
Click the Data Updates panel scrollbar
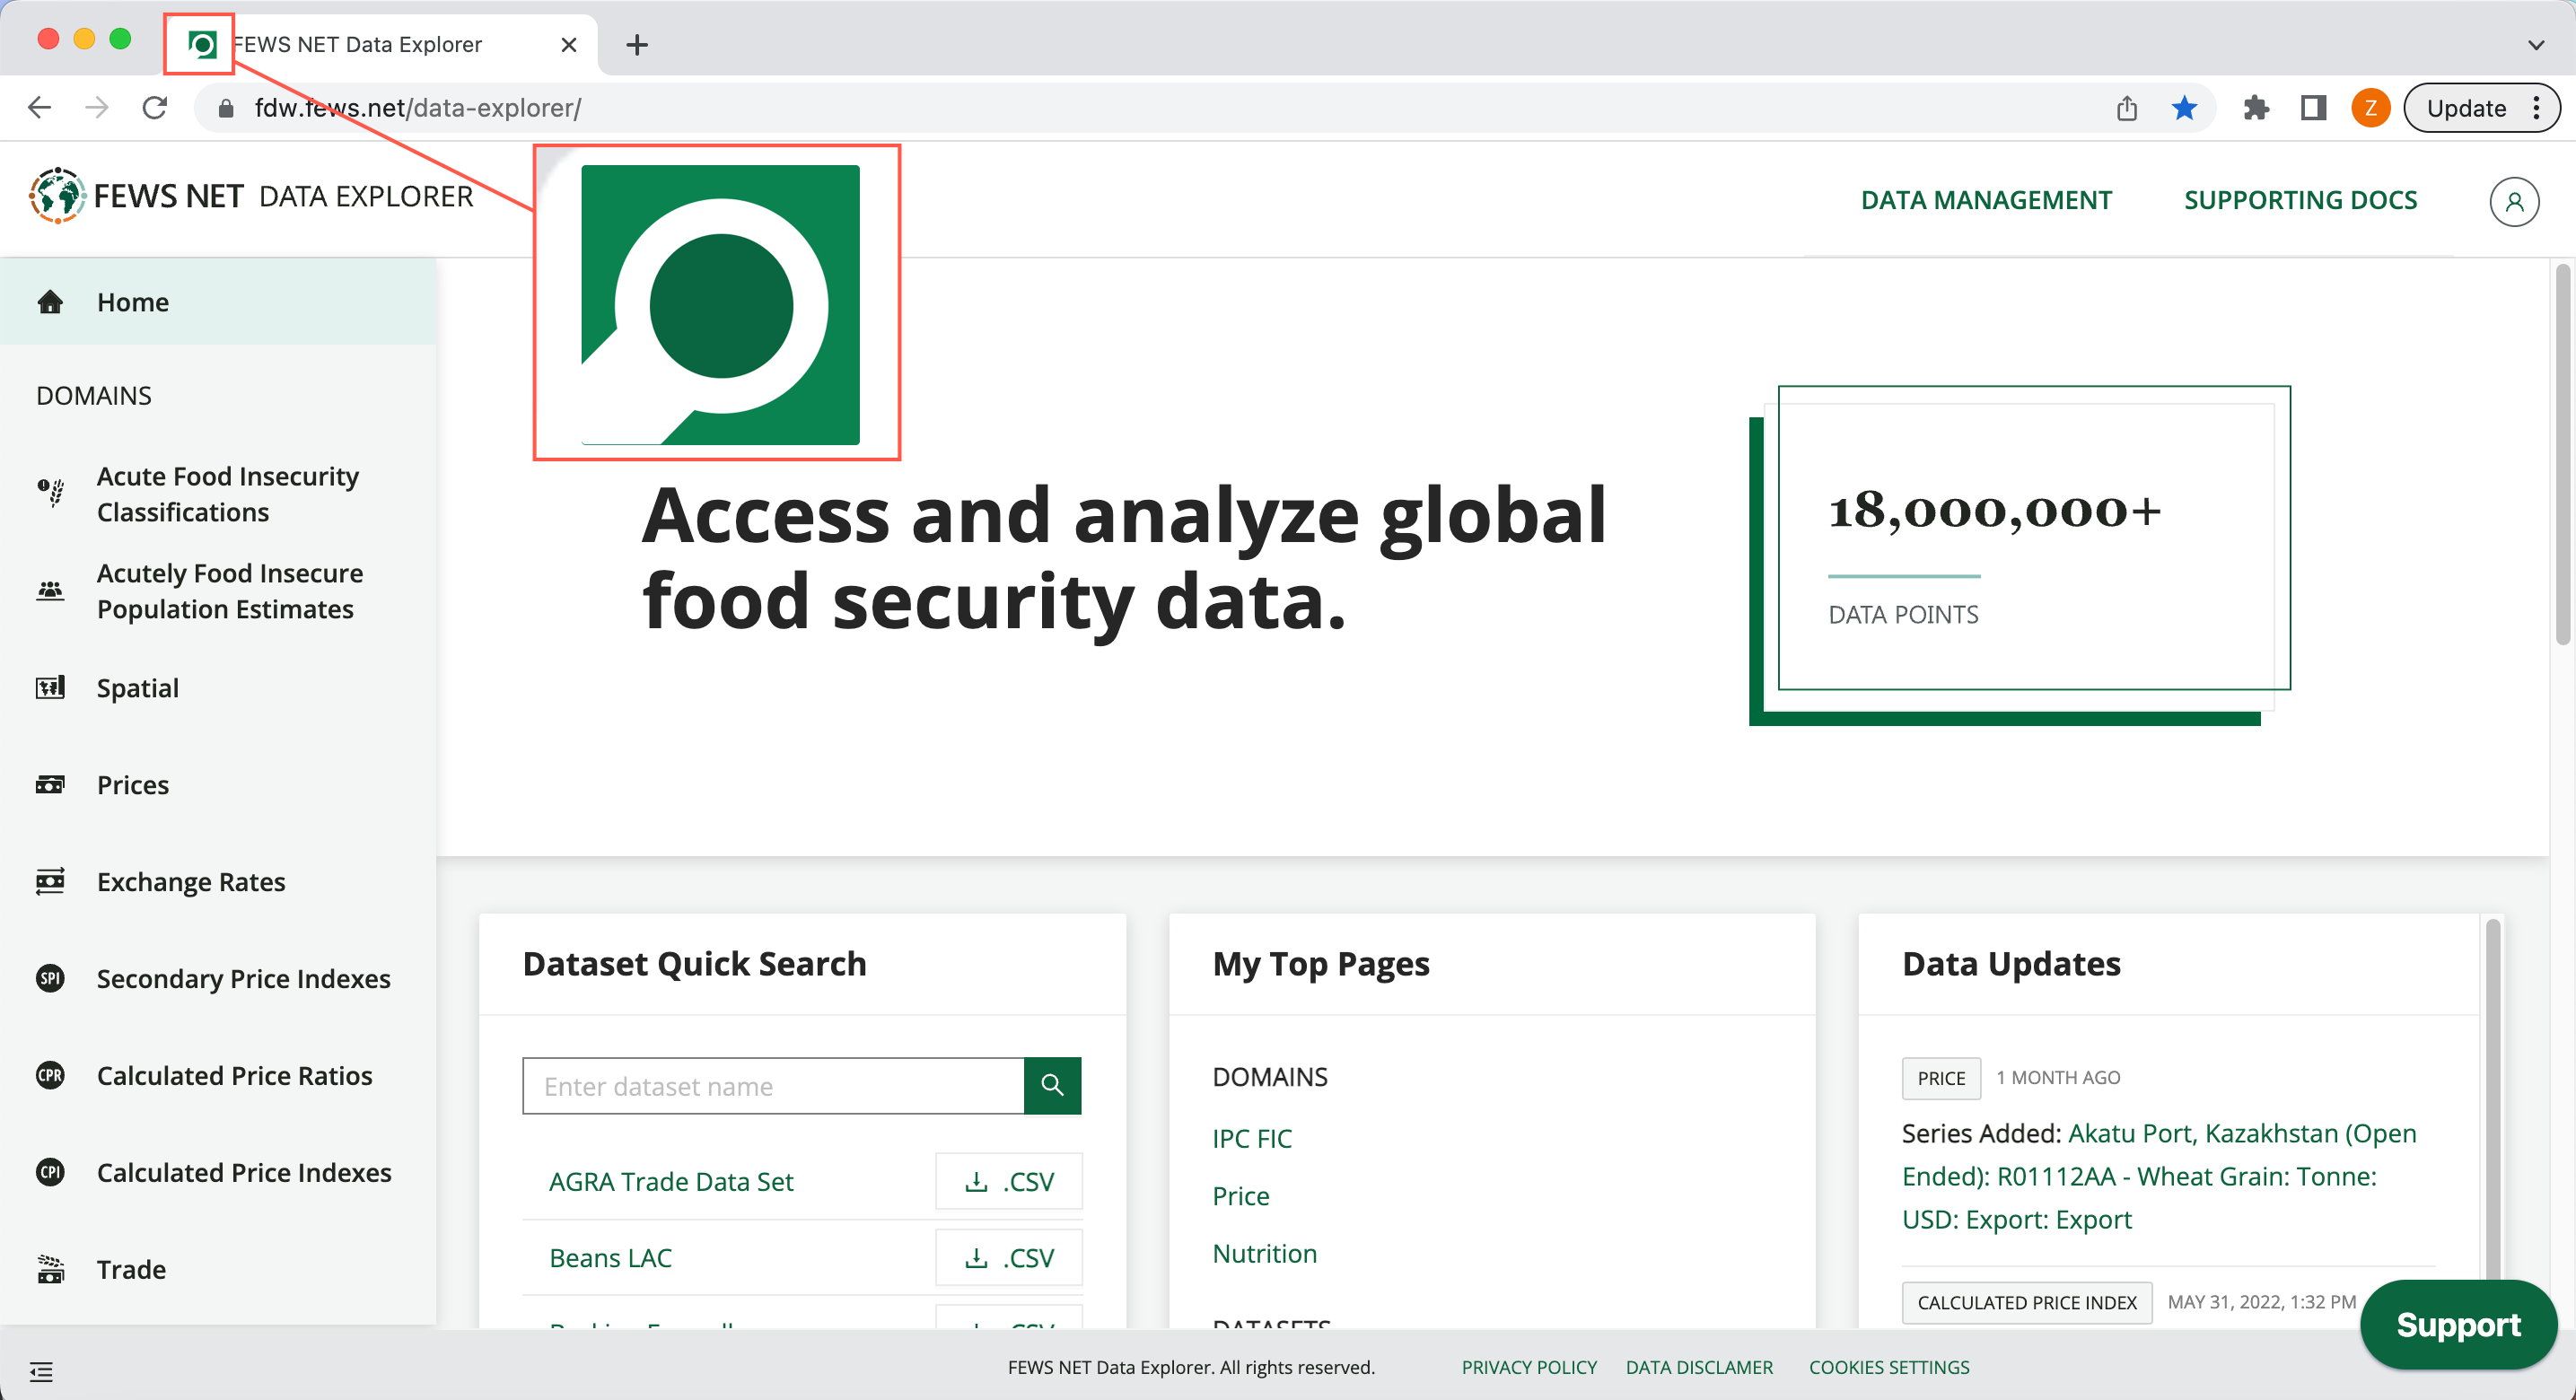tap(2492, 1100)
